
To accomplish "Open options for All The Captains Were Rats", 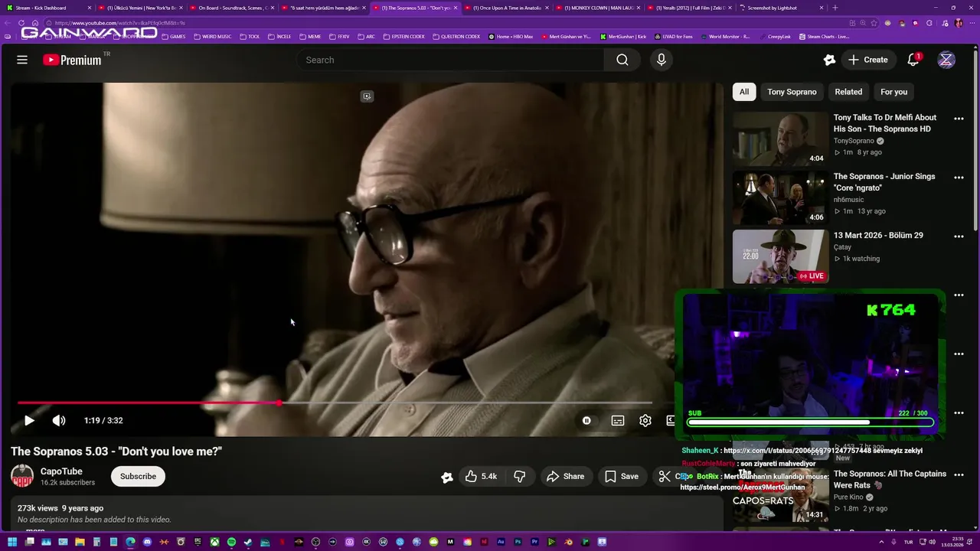I will click(x=959, y=474).
